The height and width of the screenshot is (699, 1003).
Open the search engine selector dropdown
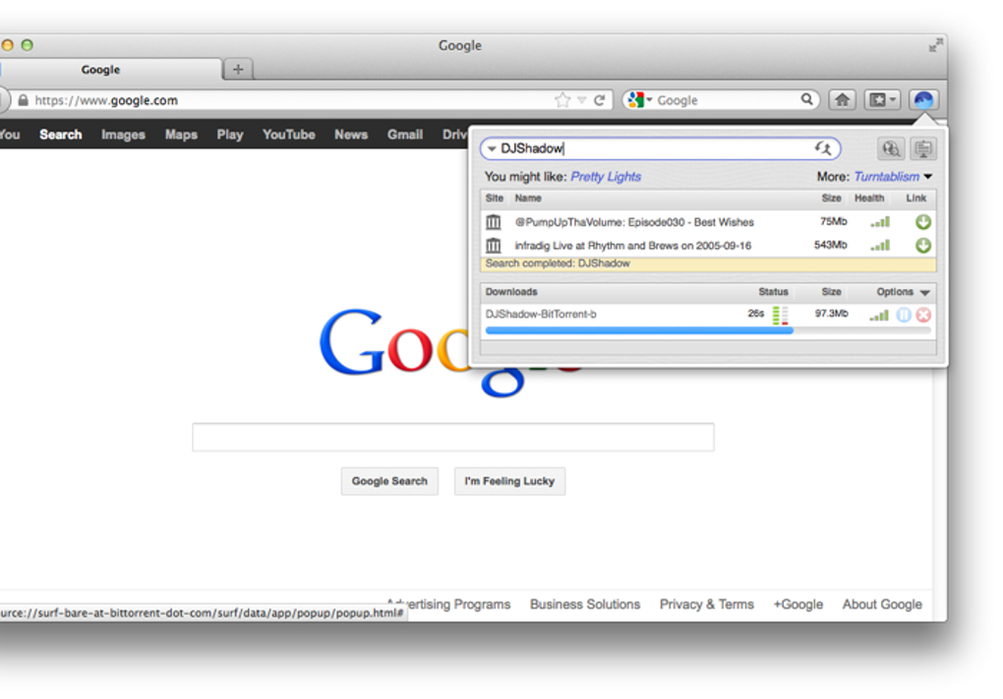pyautogui.click(x=640, y=99)
